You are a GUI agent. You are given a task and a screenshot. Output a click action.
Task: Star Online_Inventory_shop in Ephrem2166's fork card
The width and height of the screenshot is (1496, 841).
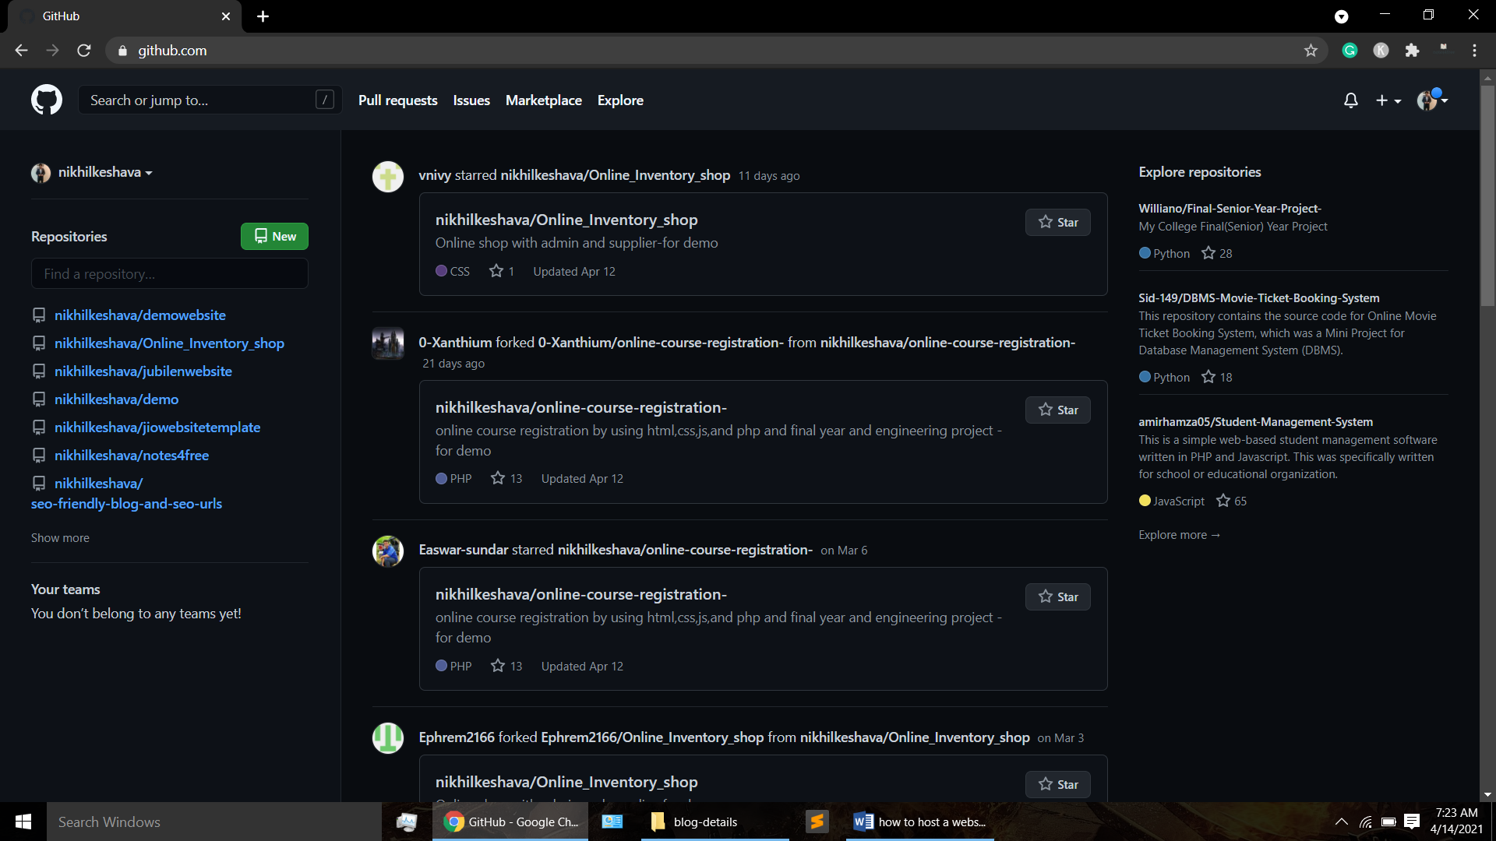pos(1058,785)
